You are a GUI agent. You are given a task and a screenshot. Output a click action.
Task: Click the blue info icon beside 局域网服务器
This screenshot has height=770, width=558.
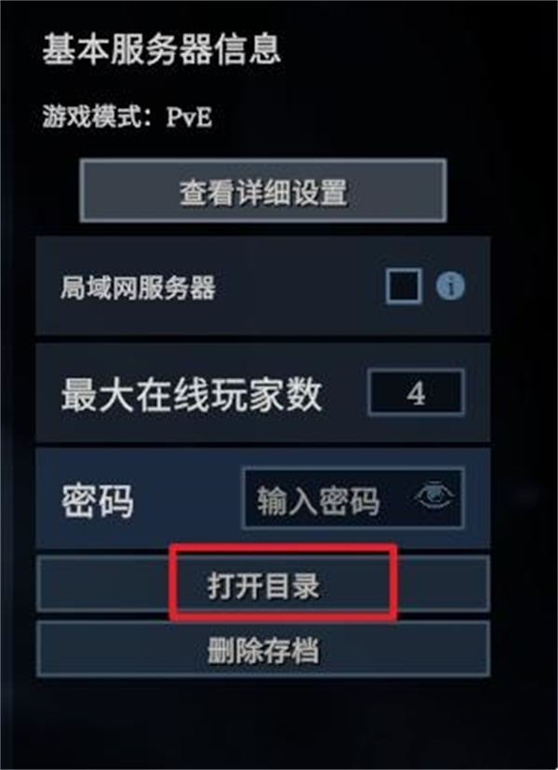450,285
